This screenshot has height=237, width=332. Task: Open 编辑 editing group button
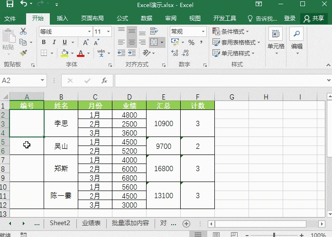(296, 41)
